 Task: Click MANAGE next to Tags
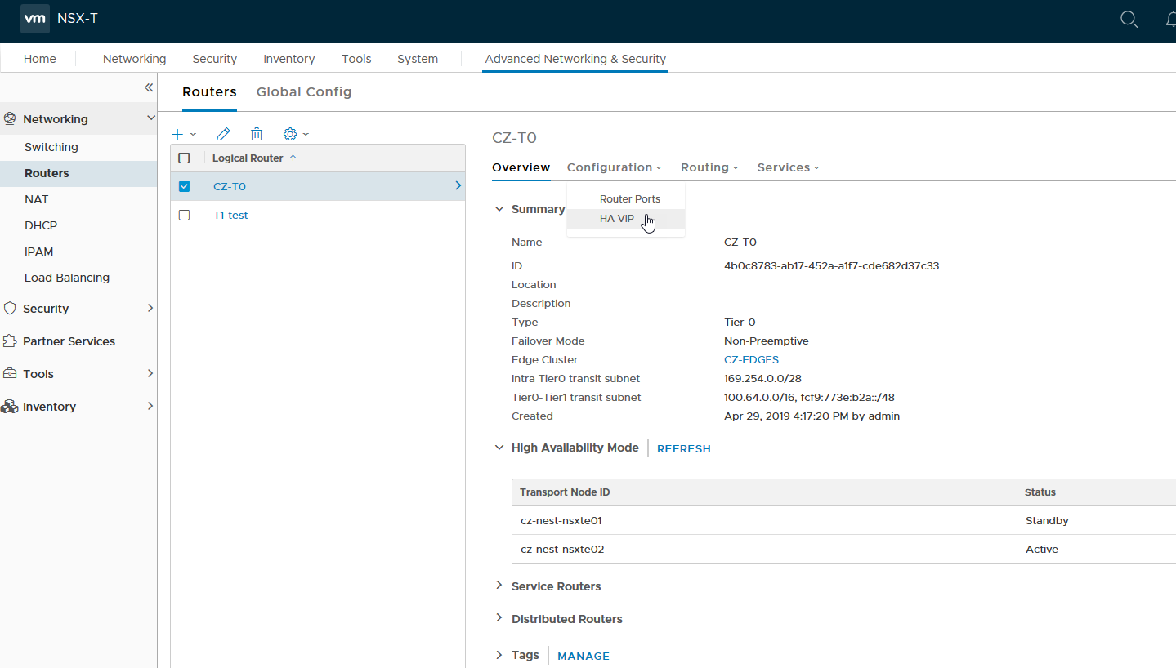click(584, 657)
